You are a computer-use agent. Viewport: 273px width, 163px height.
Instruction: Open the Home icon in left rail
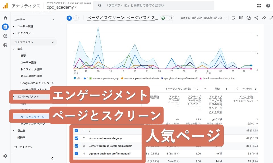pyautogui.click(x=5, y=18)
